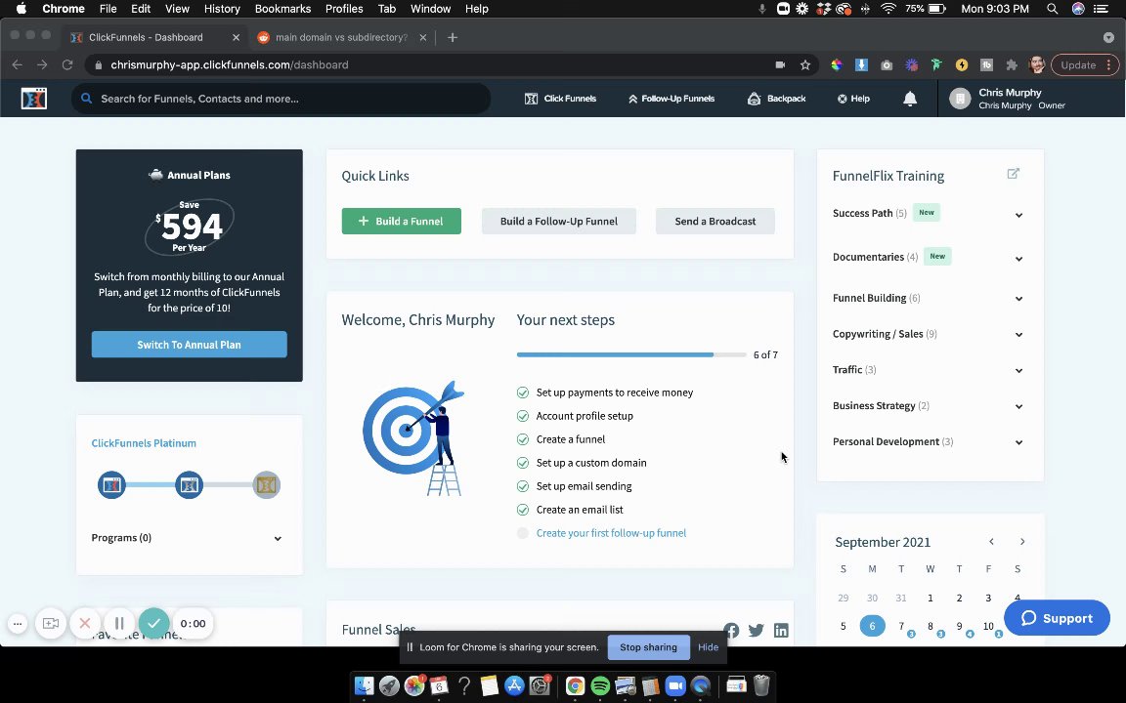Expand the Documentaries training section

1019,258
